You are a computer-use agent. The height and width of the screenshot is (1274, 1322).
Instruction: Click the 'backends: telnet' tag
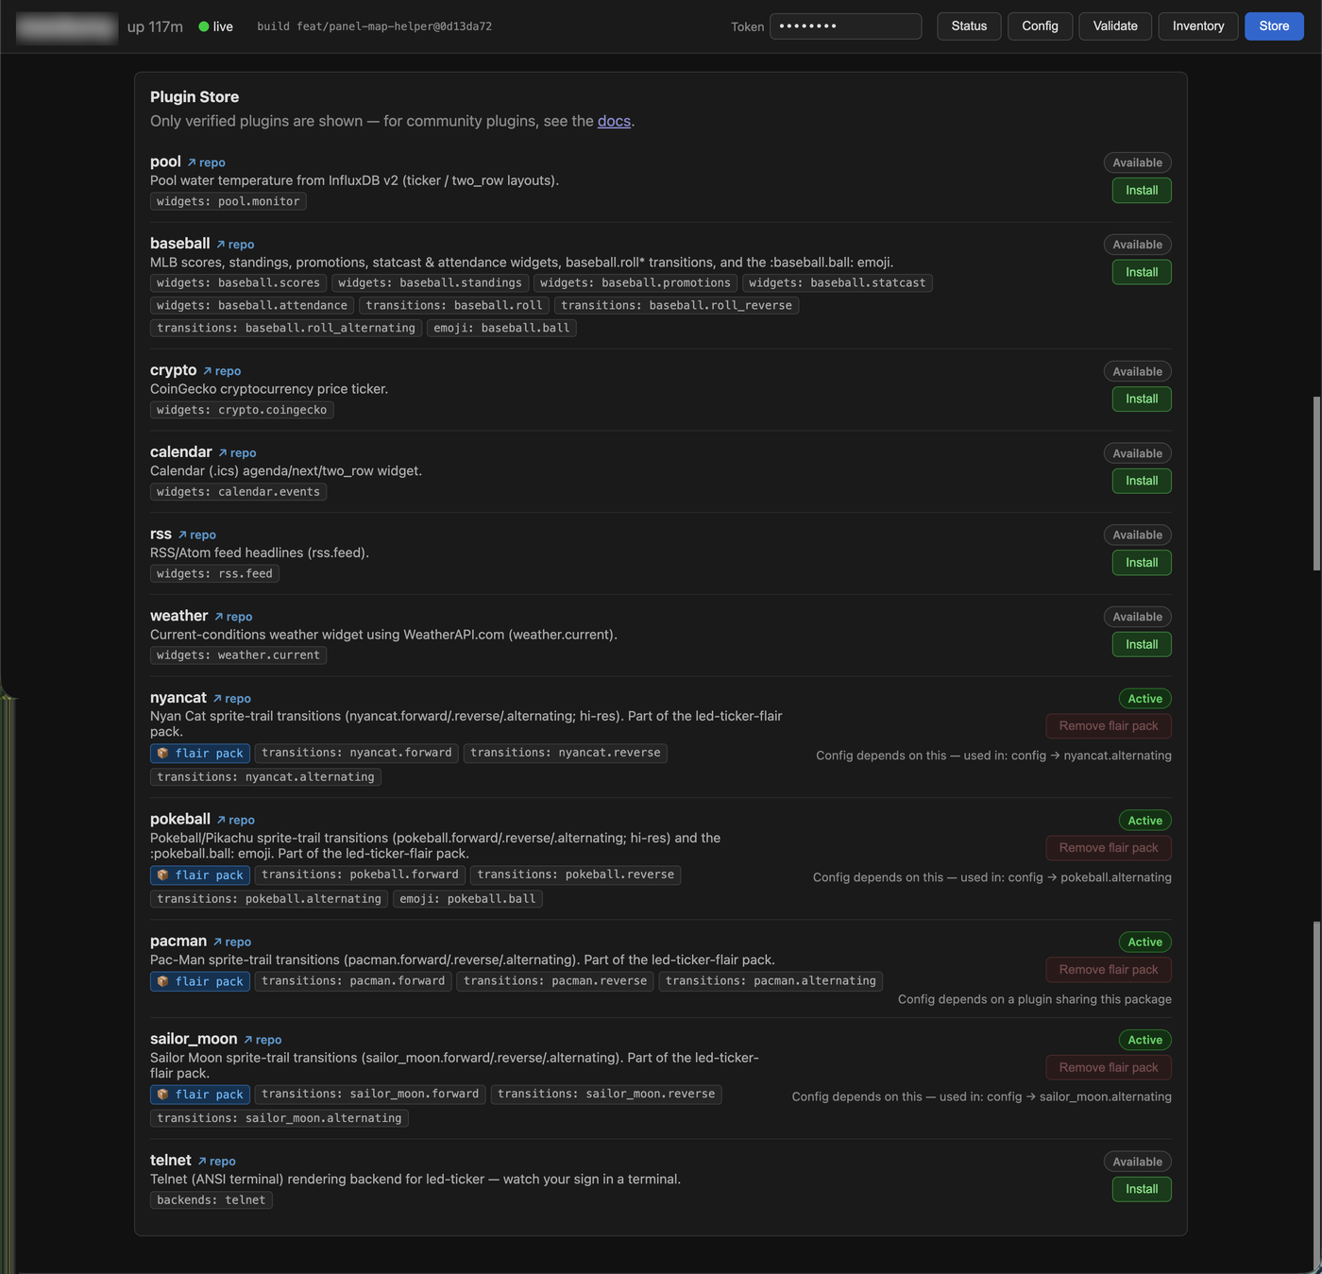(212, 1200)
